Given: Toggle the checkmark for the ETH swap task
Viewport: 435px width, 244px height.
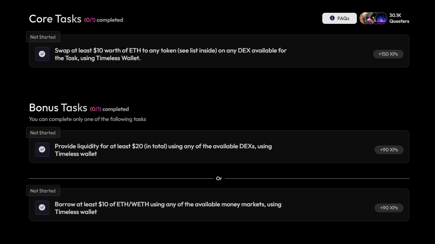Looking at the screenshot, I should [x=42, y=54].
